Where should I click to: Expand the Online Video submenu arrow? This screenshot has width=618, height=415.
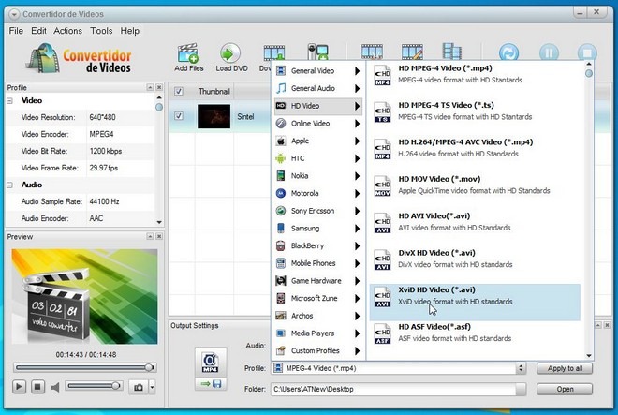pos(357,124)
